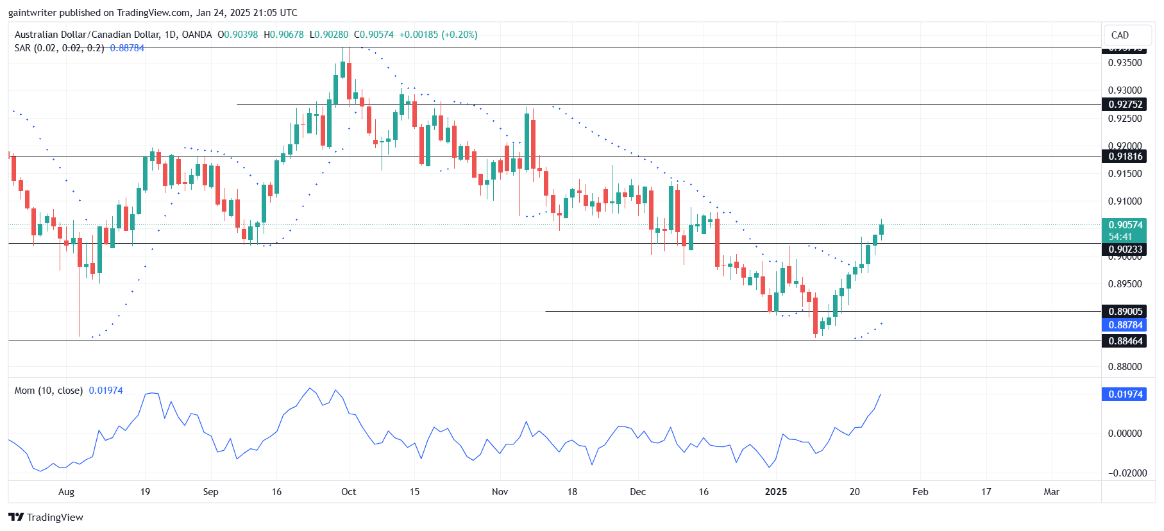Open the CAD currency selector
This screenshot has height=531, width=1164.
tap(1127, 35)
